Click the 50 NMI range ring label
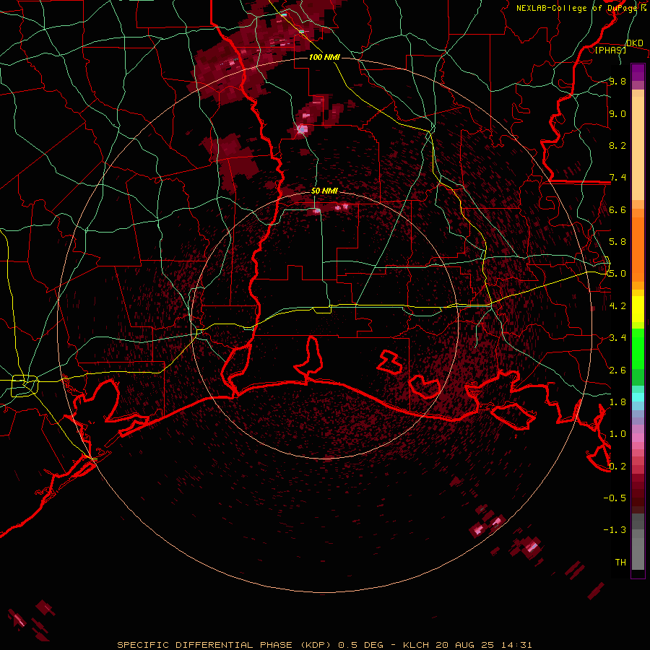650x650 pixels. click(324, 191)
